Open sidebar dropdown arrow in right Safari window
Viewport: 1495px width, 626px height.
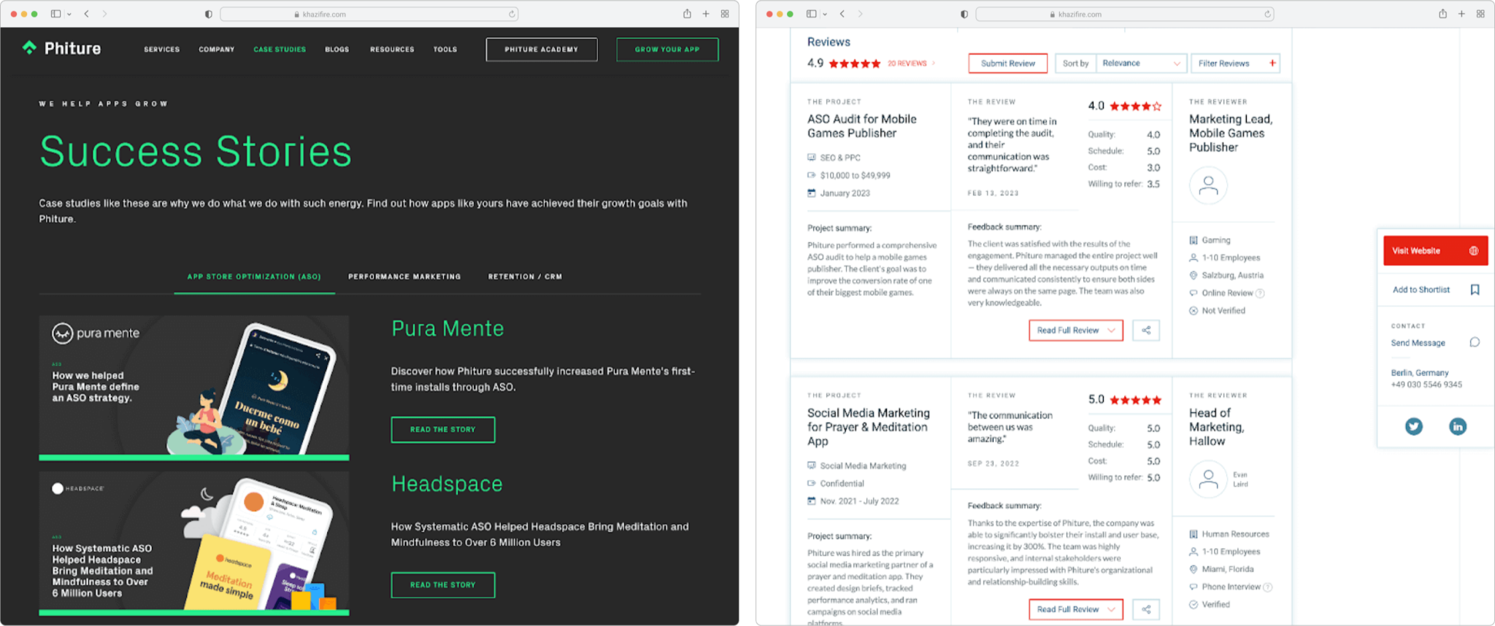[825, 14]
